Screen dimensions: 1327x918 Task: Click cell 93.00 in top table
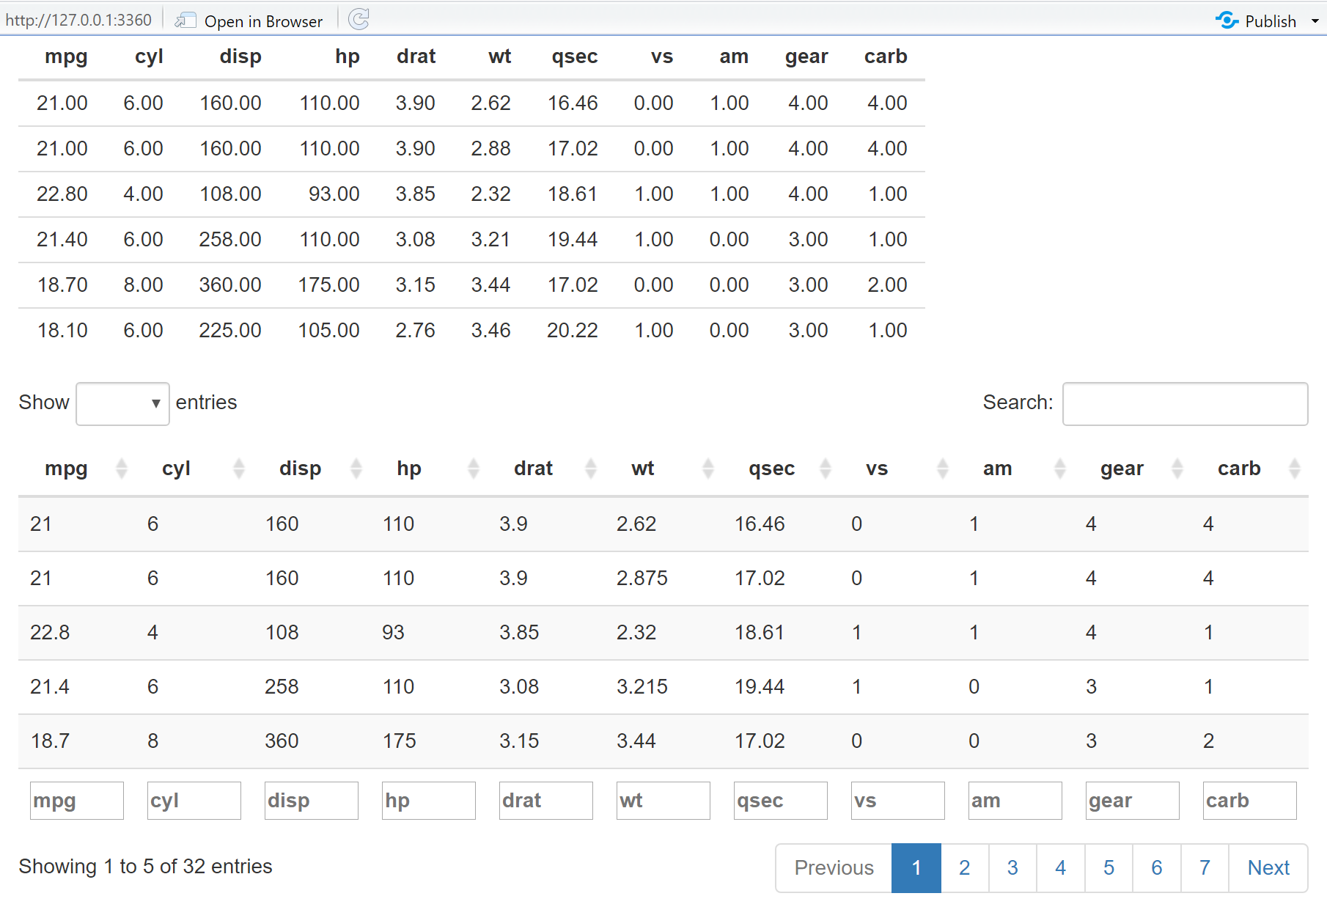pos(334,194)
